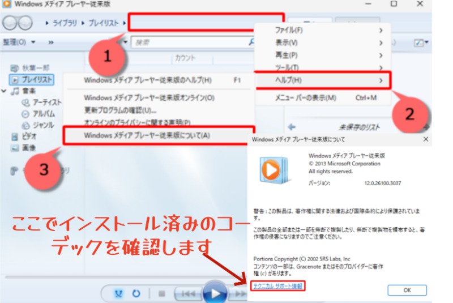Click the previous track button

[187, 294]
